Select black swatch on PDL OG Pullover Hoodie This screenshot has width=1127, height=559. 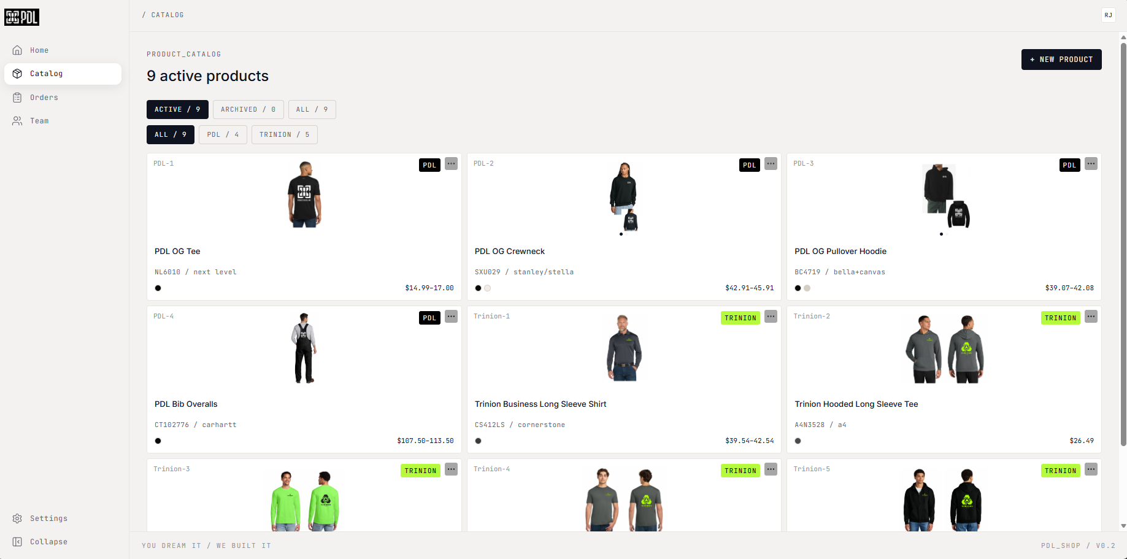pos(798,288)
